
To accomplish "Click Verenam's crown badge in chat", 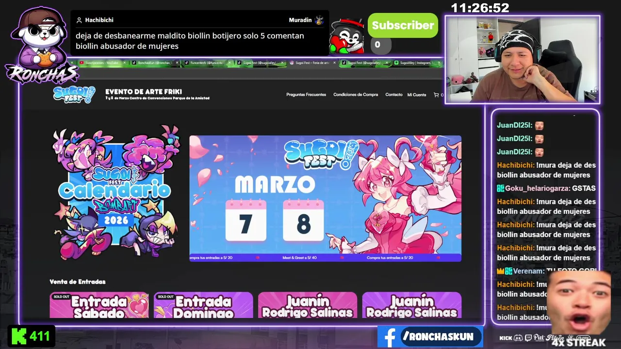I will [x=500, y=271].
